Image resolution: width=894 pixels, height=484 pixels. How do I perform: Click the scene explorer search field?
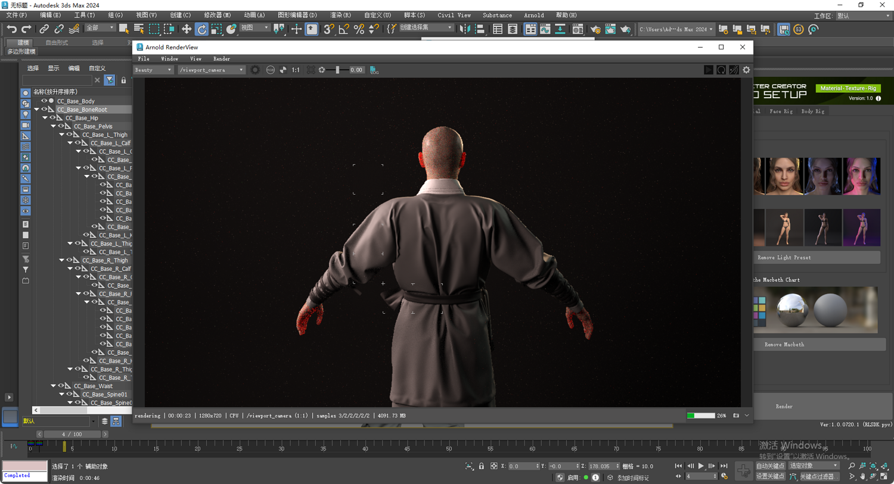click(x=57, y=80)
